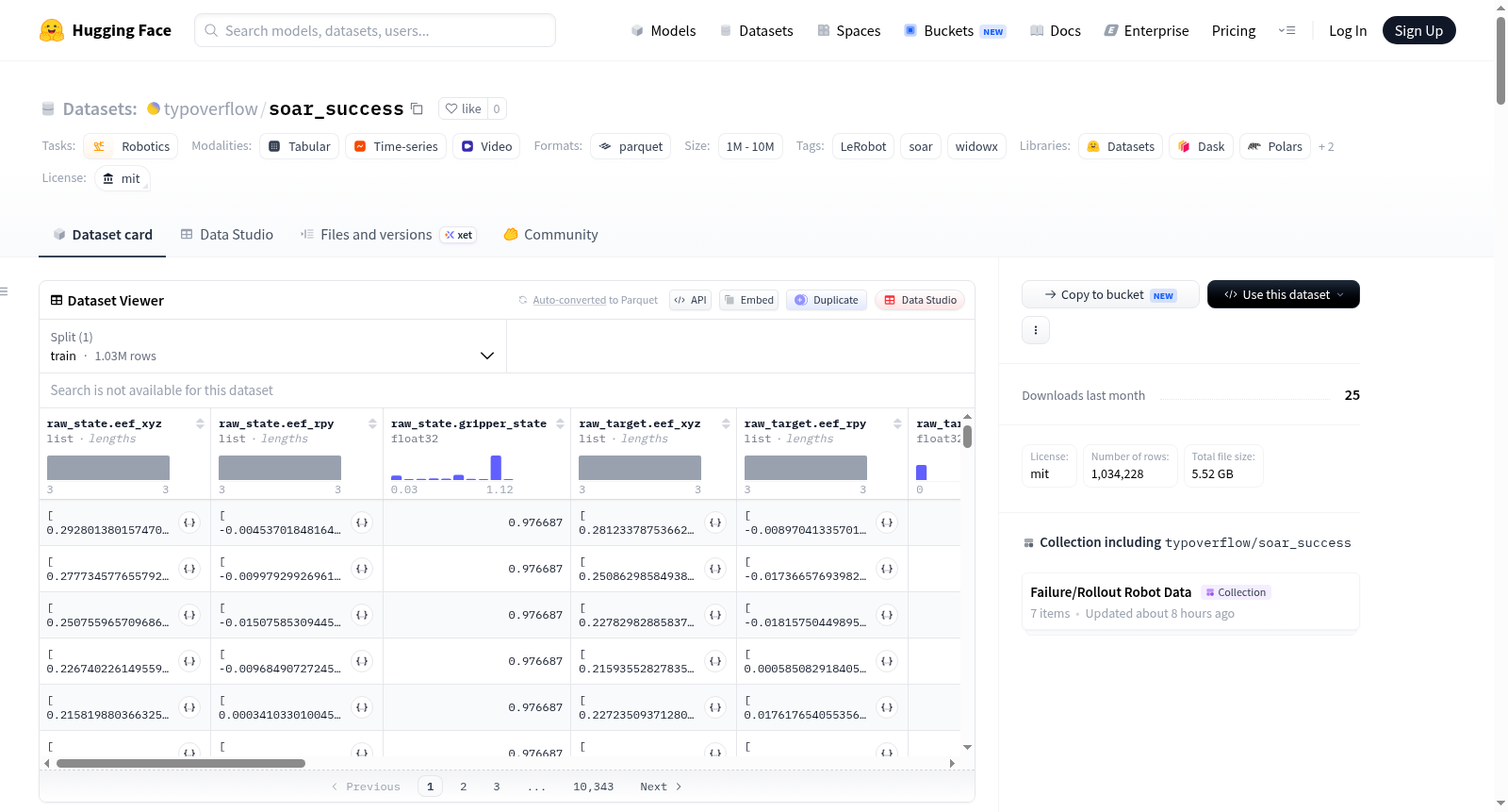1508x812 pixels.
Task: Sort the raw_state.gripper_state column
Action: [x=560, y=423]
